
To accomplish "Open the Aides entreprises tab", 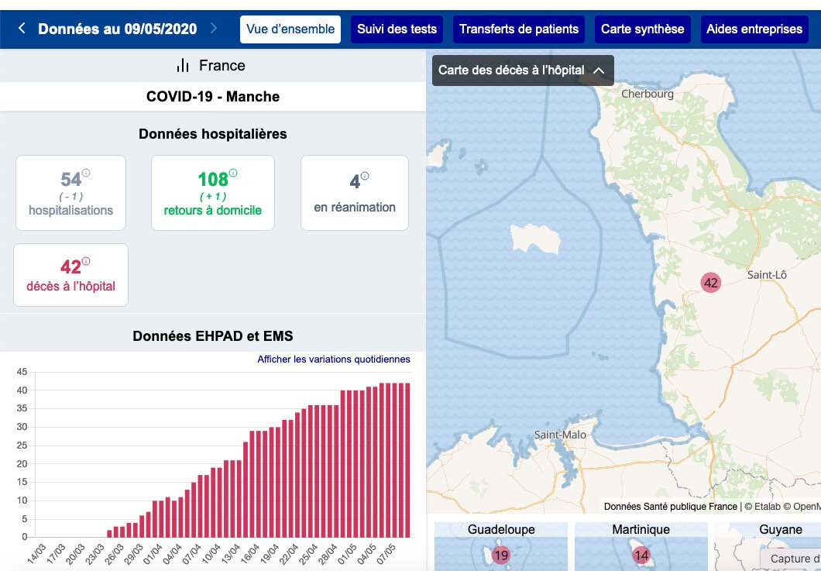I will coord(754,29).
